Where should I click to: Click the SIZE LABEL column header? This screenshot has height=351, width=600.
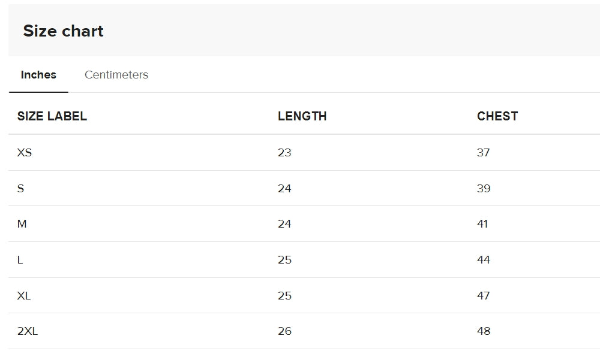pyautogui.click(x=52, y=116)
